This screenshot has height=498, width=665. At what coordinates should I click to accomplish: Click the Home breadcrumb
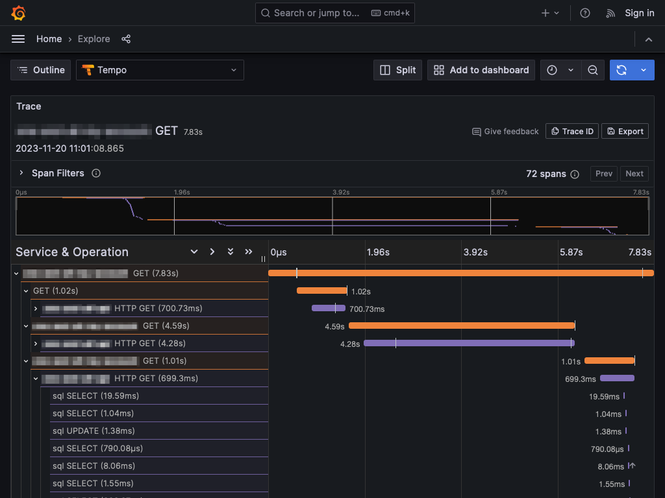click(49, 39)
